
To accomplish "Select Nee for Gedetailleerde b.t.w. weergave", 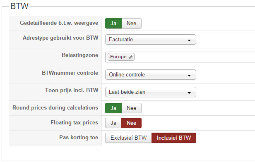I will (x=131, y=24).
